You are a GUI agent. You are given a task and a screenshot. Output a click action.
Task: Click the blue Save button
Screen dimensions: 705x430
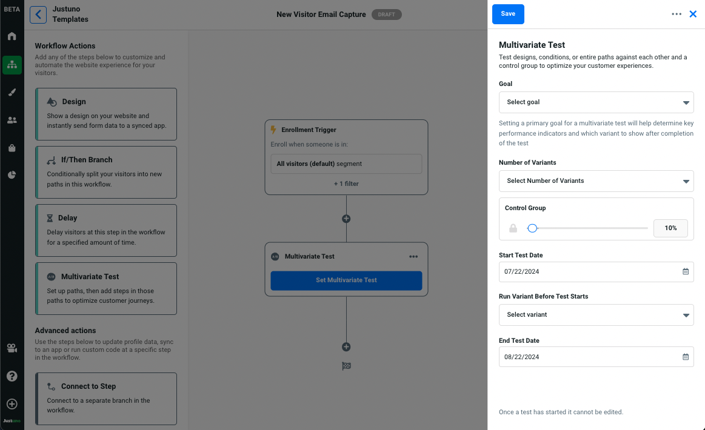coord(508,14)
